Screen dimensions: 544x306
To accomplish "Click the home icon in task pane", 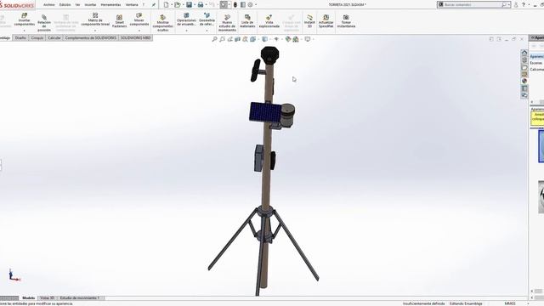I will click(x=524, y=53).
